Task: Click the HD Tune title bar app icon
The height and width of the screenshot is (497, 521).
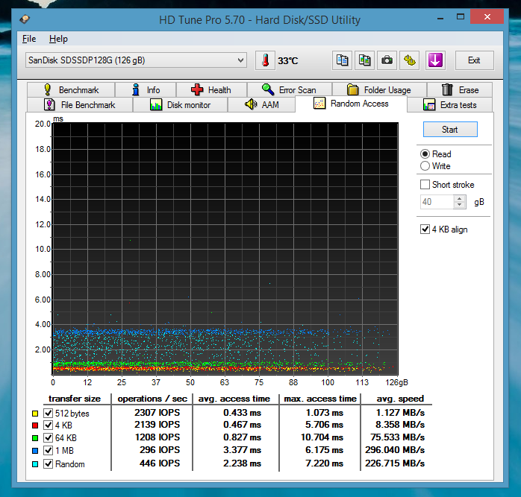Action: pos(25,19)
